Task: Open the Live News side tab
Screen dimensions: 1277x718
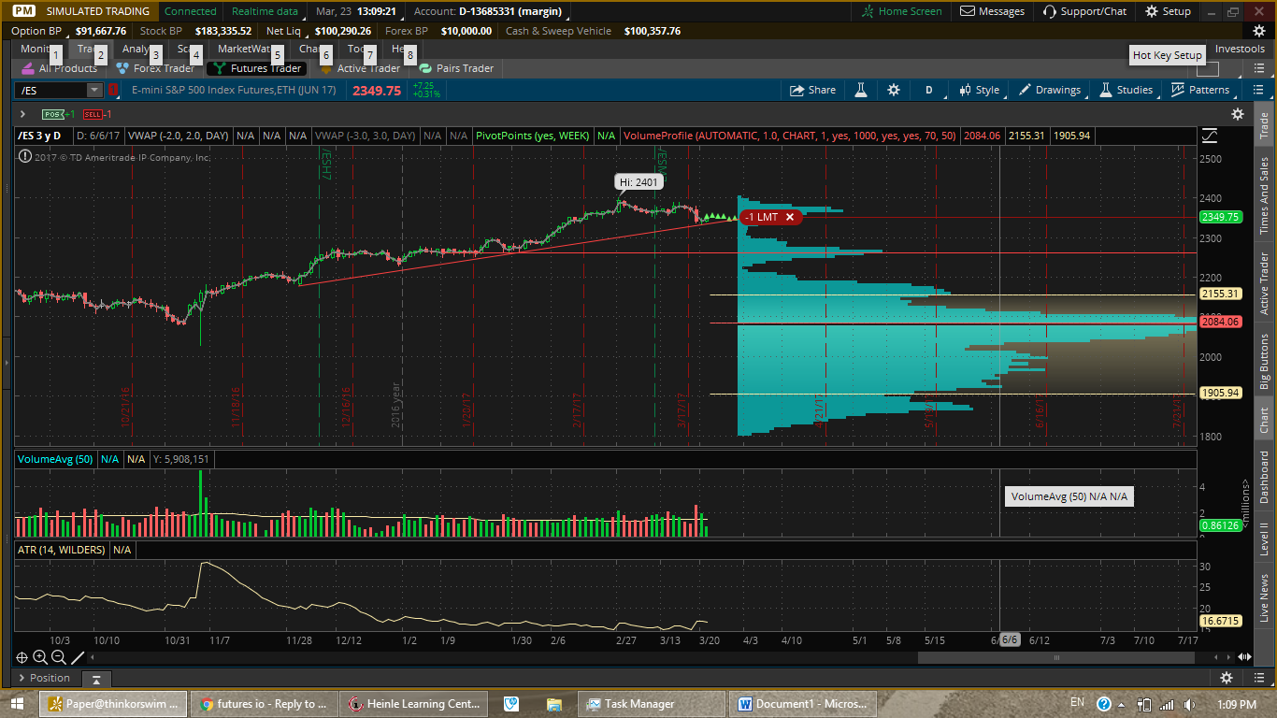Action: [1265, 598]
